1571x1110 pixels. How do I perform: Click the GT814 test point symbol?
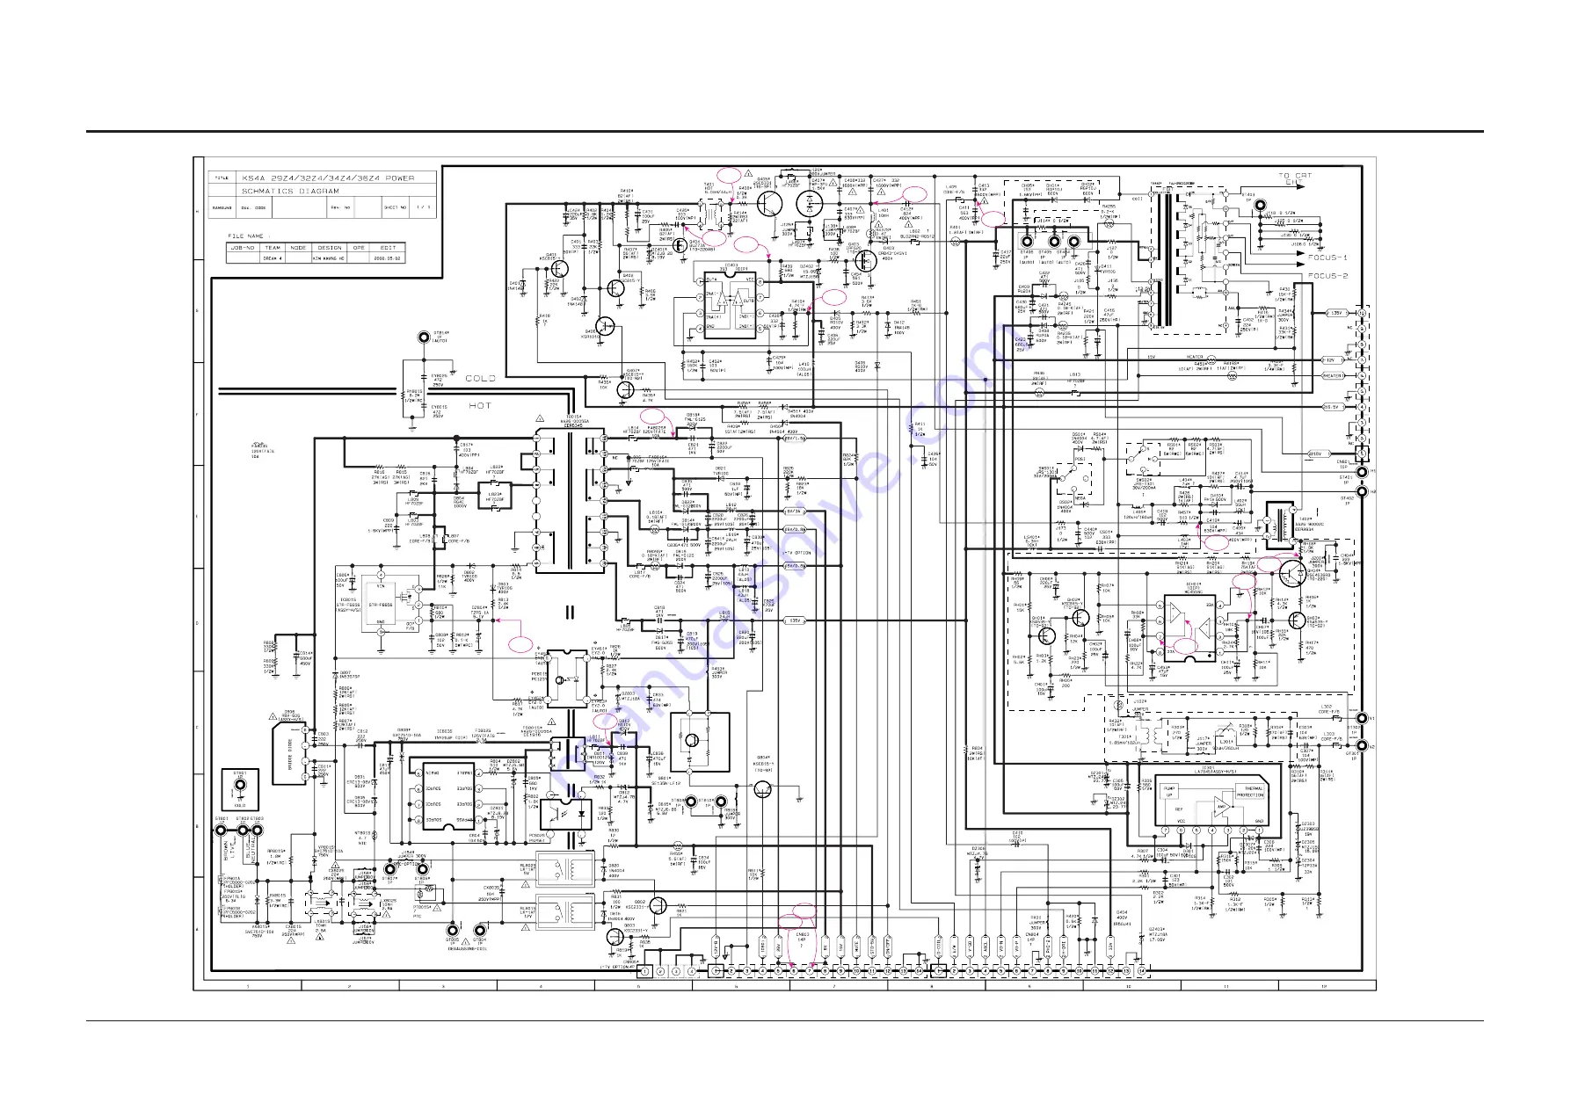click(424, 338)
